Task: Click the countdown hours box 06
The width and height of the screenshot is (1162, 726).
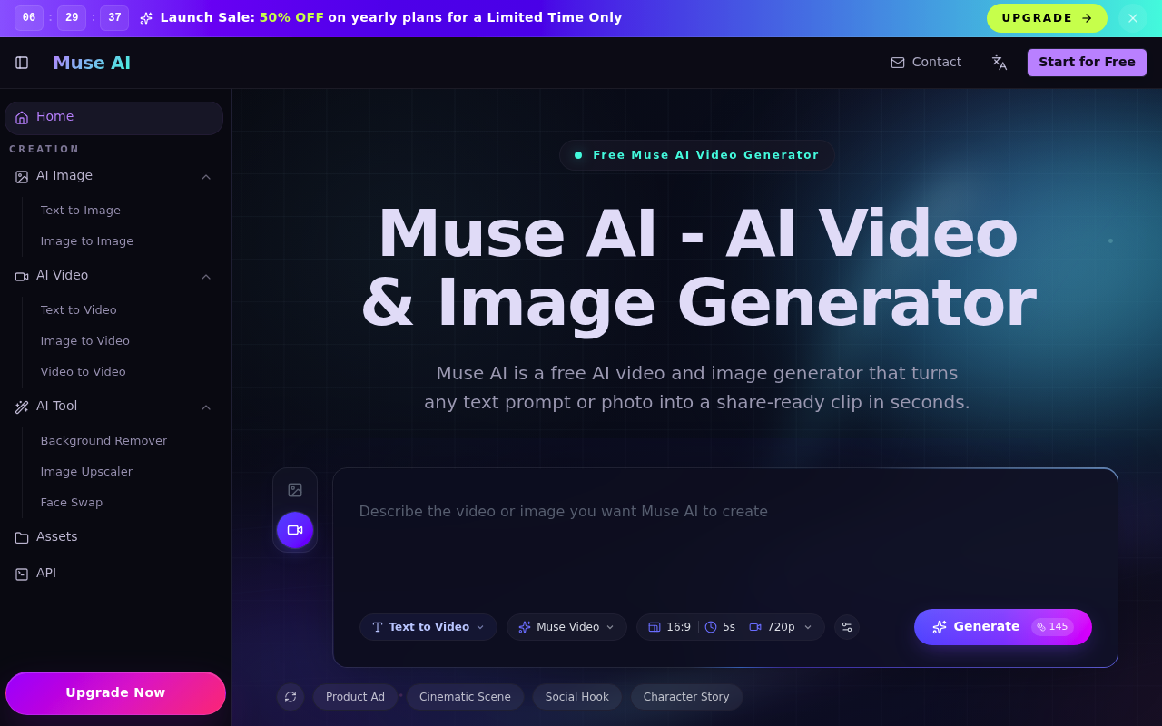Action: (29, 18)
